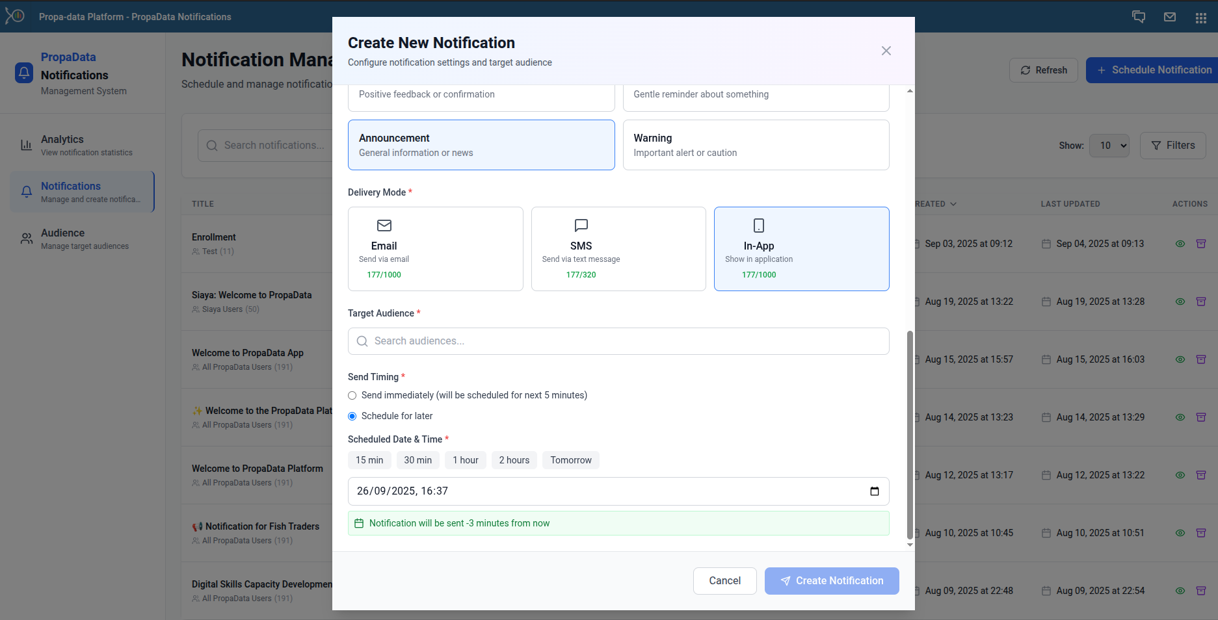Open the scheduled date and time picker

click(x=874, y=491)
